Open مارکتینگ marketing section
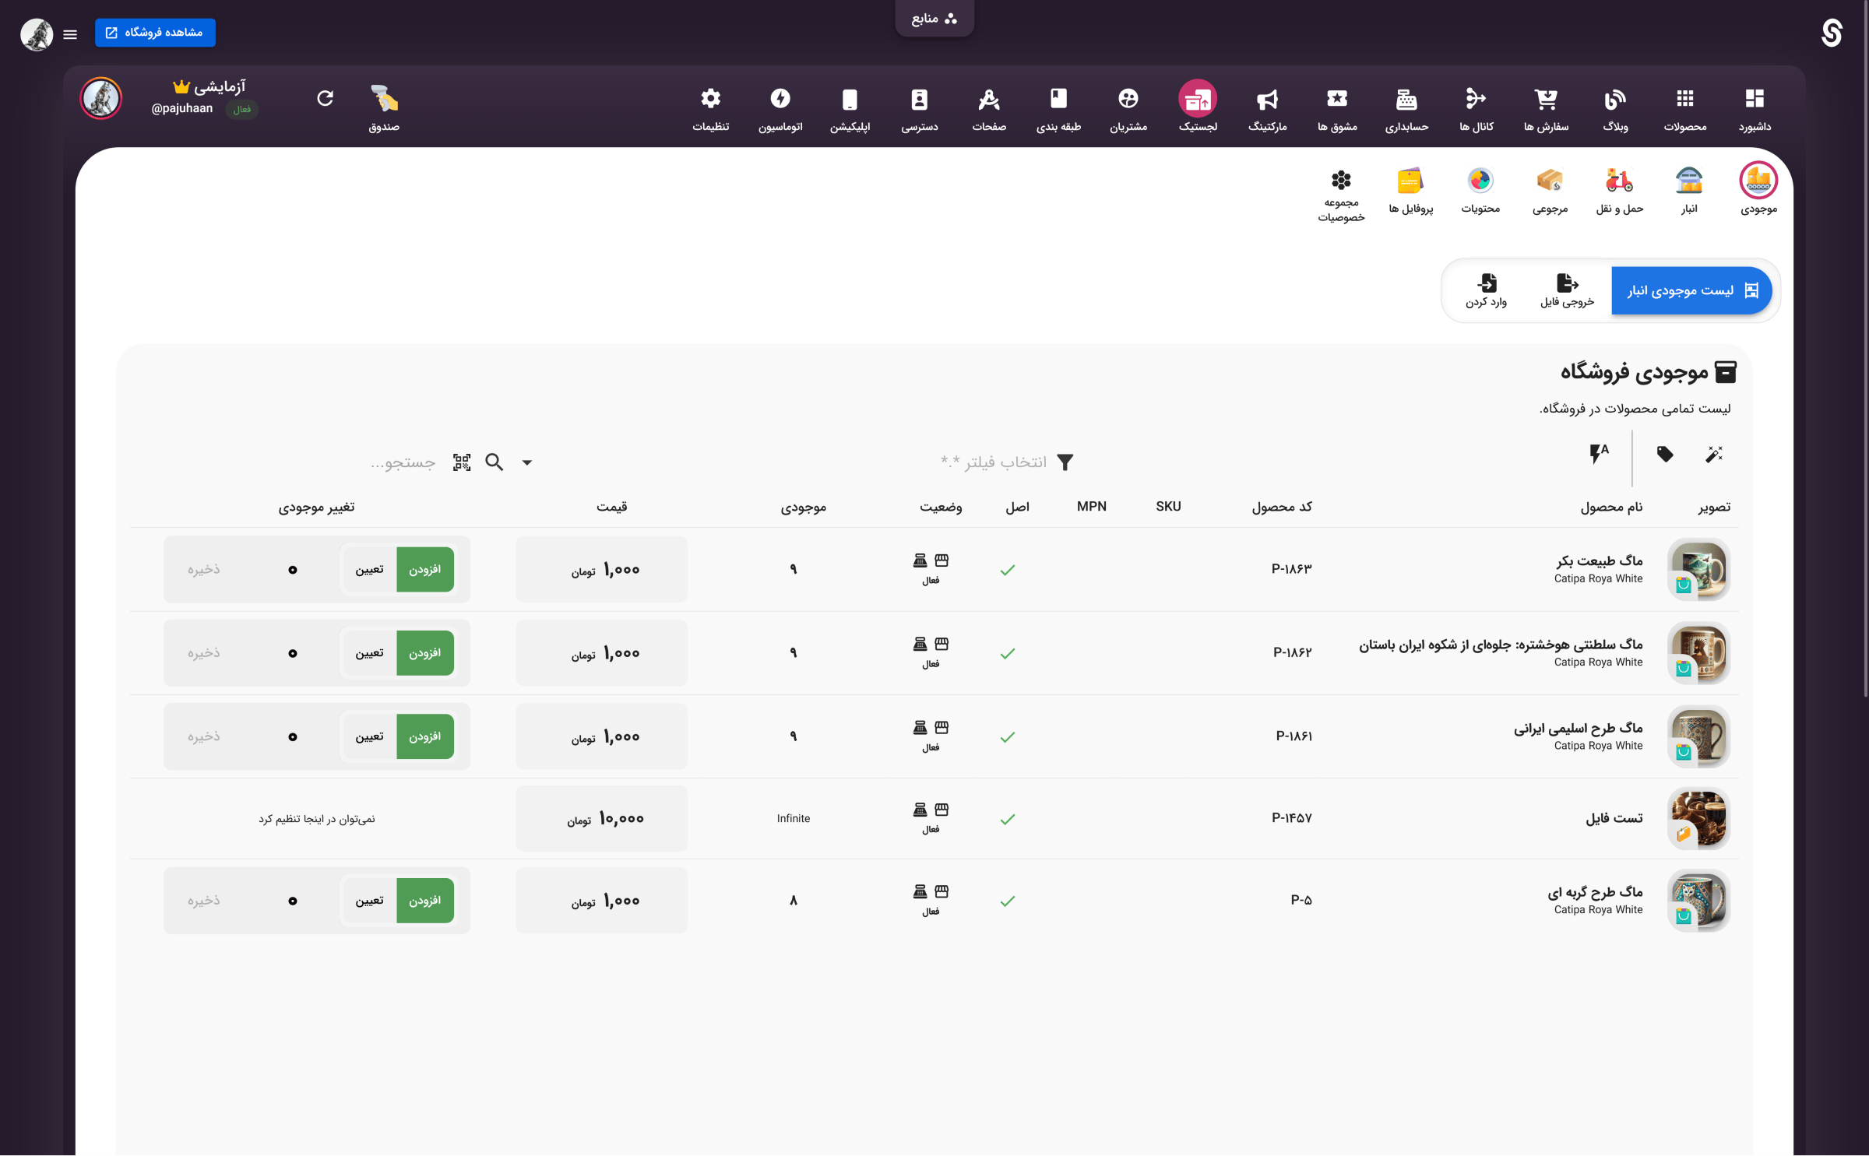This screenshot has width=1869, height=1156. pyautogui.click(x=1268, y=109)
